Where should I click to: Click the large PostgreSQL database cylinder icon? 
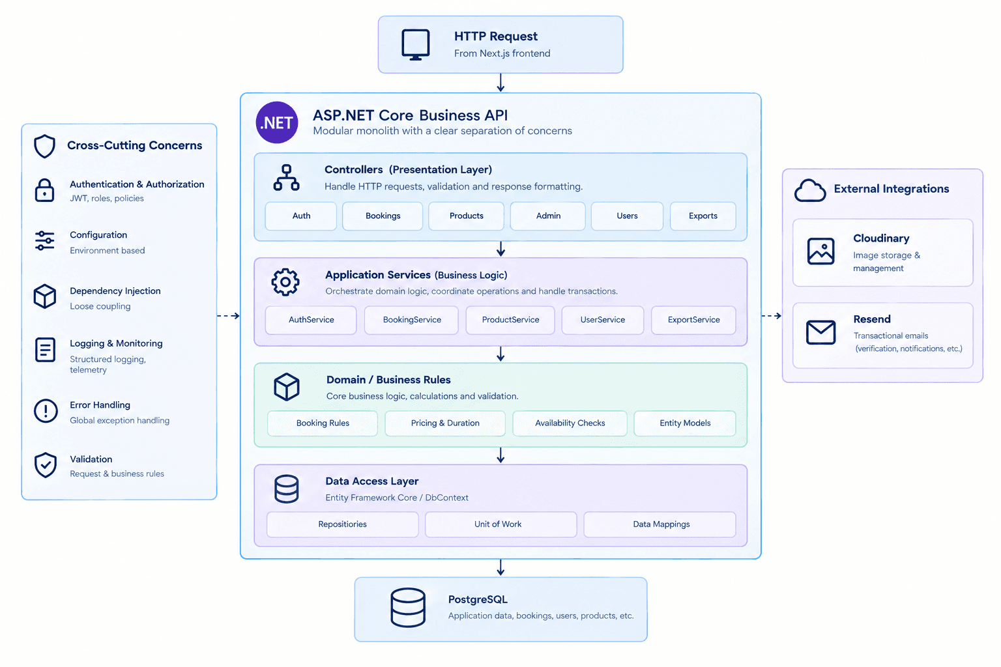pos(408,608)
